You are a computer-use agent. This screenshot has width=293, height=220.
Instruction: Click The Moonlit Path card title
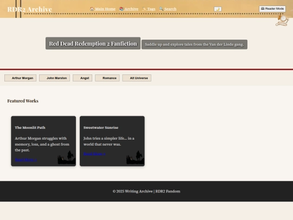coord(30,128)
